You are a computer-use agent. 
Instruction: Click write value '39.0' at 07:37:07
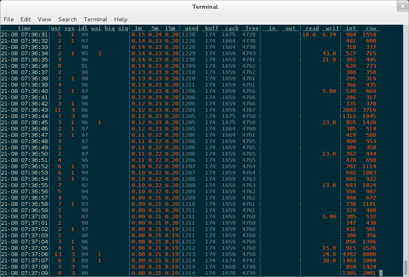click(x=329, y=261)
